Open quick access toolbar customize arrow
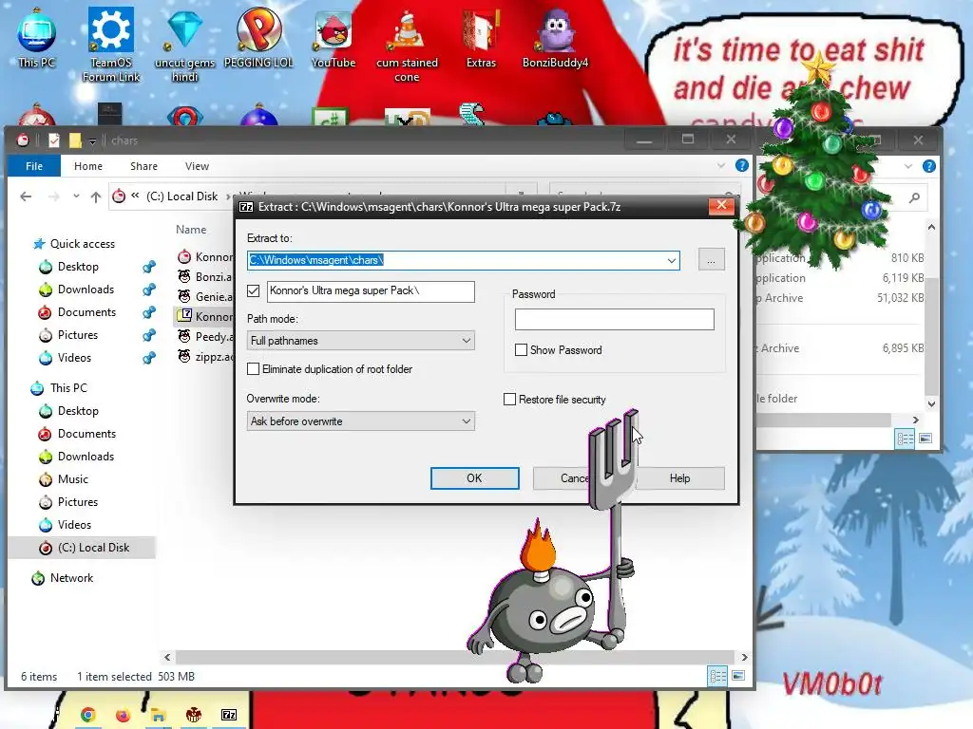This screenshot has height=729, width=973. coord(92,141)
